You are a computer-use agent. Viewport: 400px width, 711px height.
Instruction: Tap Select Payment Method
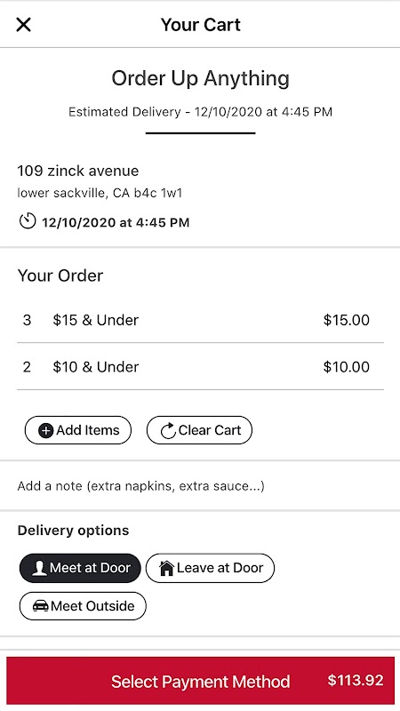click(x=201, y=681)
